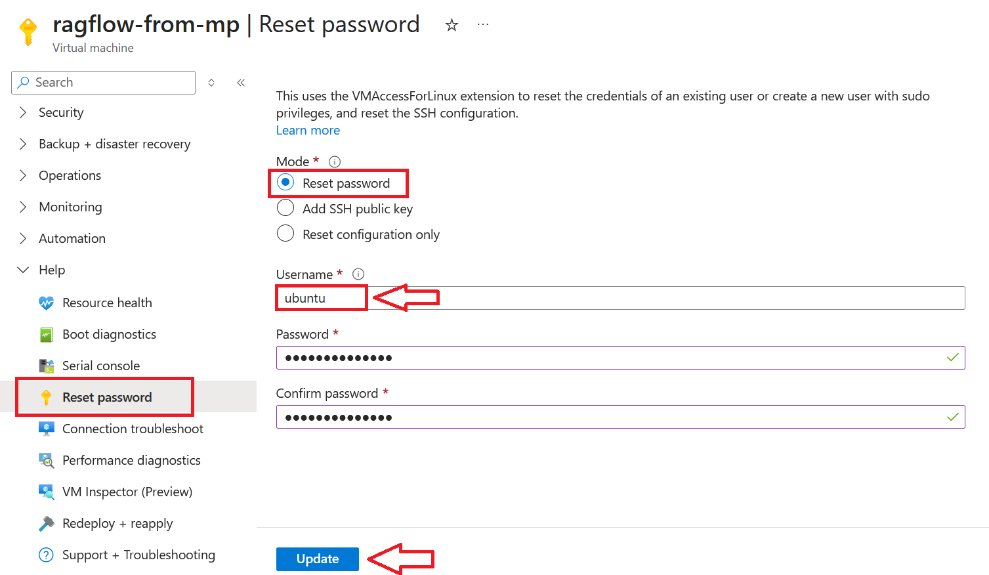Select the Reset configuration only option
Image resolution: width=989 pixels, height=575 pixels.
[x=285, y=233]
